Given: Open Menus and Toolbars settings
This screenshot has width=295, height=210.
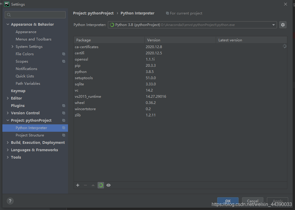Looking at the screenshot, I should 33,39.
